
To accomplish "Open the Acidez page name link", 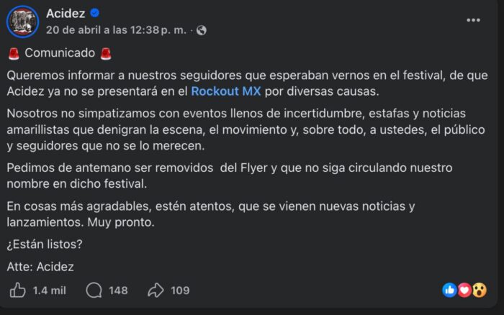I will point(66,14).
